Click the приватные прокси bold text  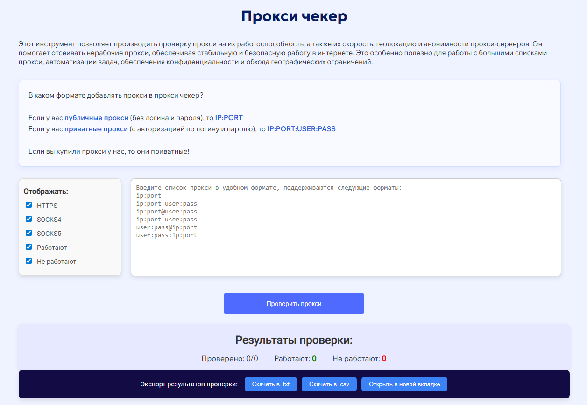tap(96, 129)
